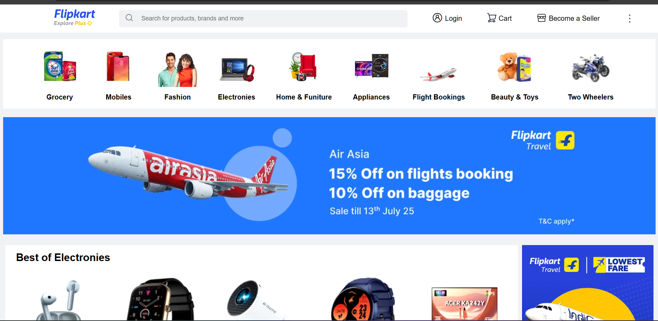Open the shopping Cart icon
Viewport: 658px width, 321px height.
(x=492, y=18)
